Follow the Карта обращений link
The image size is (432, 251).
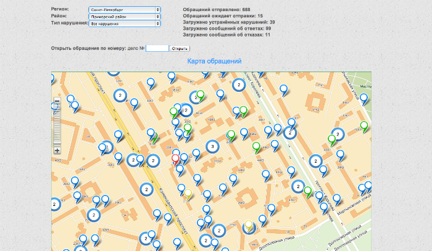214,61
